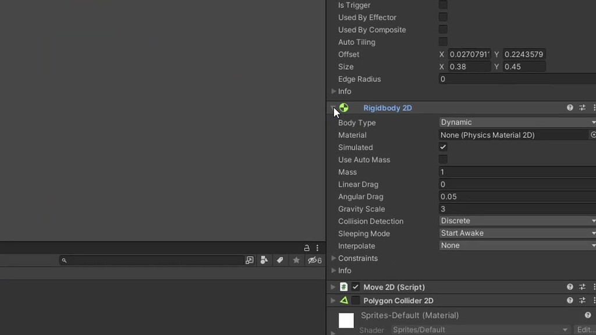Click the Sprites-Default material preview swatch

tap(346, 320)
